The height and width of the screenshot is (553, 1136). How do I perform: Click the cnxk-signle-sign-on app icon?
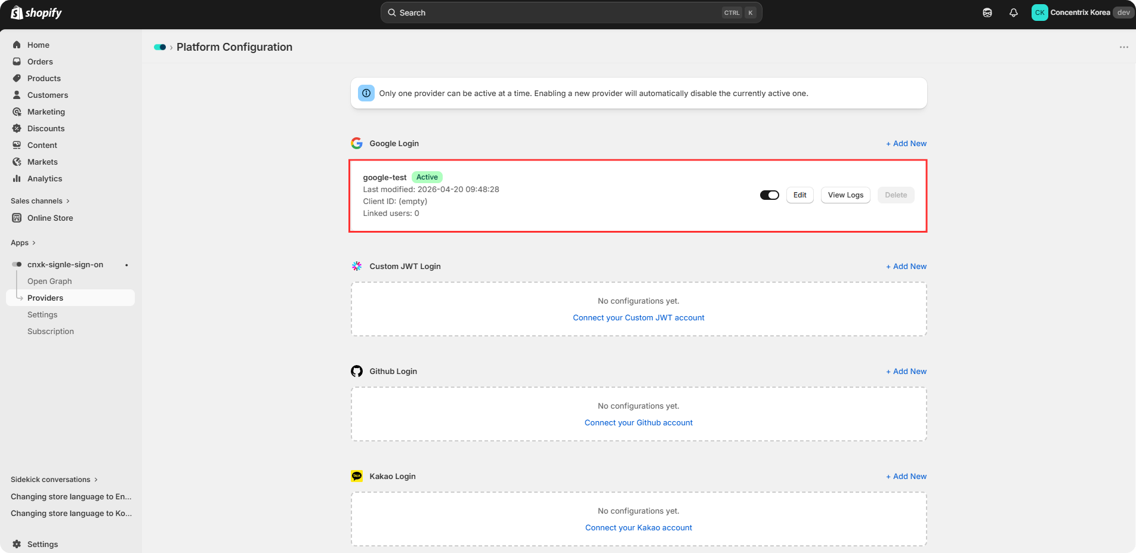[x=17, y=264]
